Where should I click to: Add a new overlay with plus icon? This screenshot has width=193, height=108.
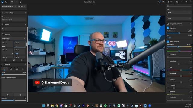(x=5, y=60)
